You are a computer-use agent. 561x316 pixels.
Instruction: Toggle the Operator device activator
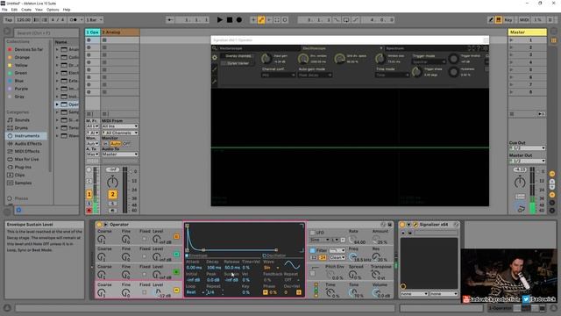coord(99,225)
